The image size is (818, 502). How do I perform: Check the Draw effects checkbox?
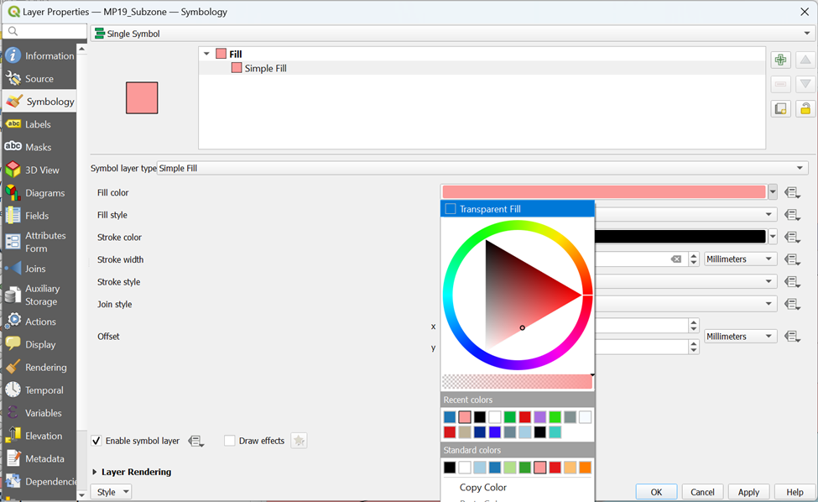coord(230,441)
